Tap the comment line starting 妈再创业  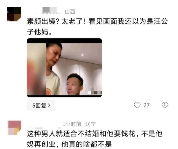(x=69, y=144)
